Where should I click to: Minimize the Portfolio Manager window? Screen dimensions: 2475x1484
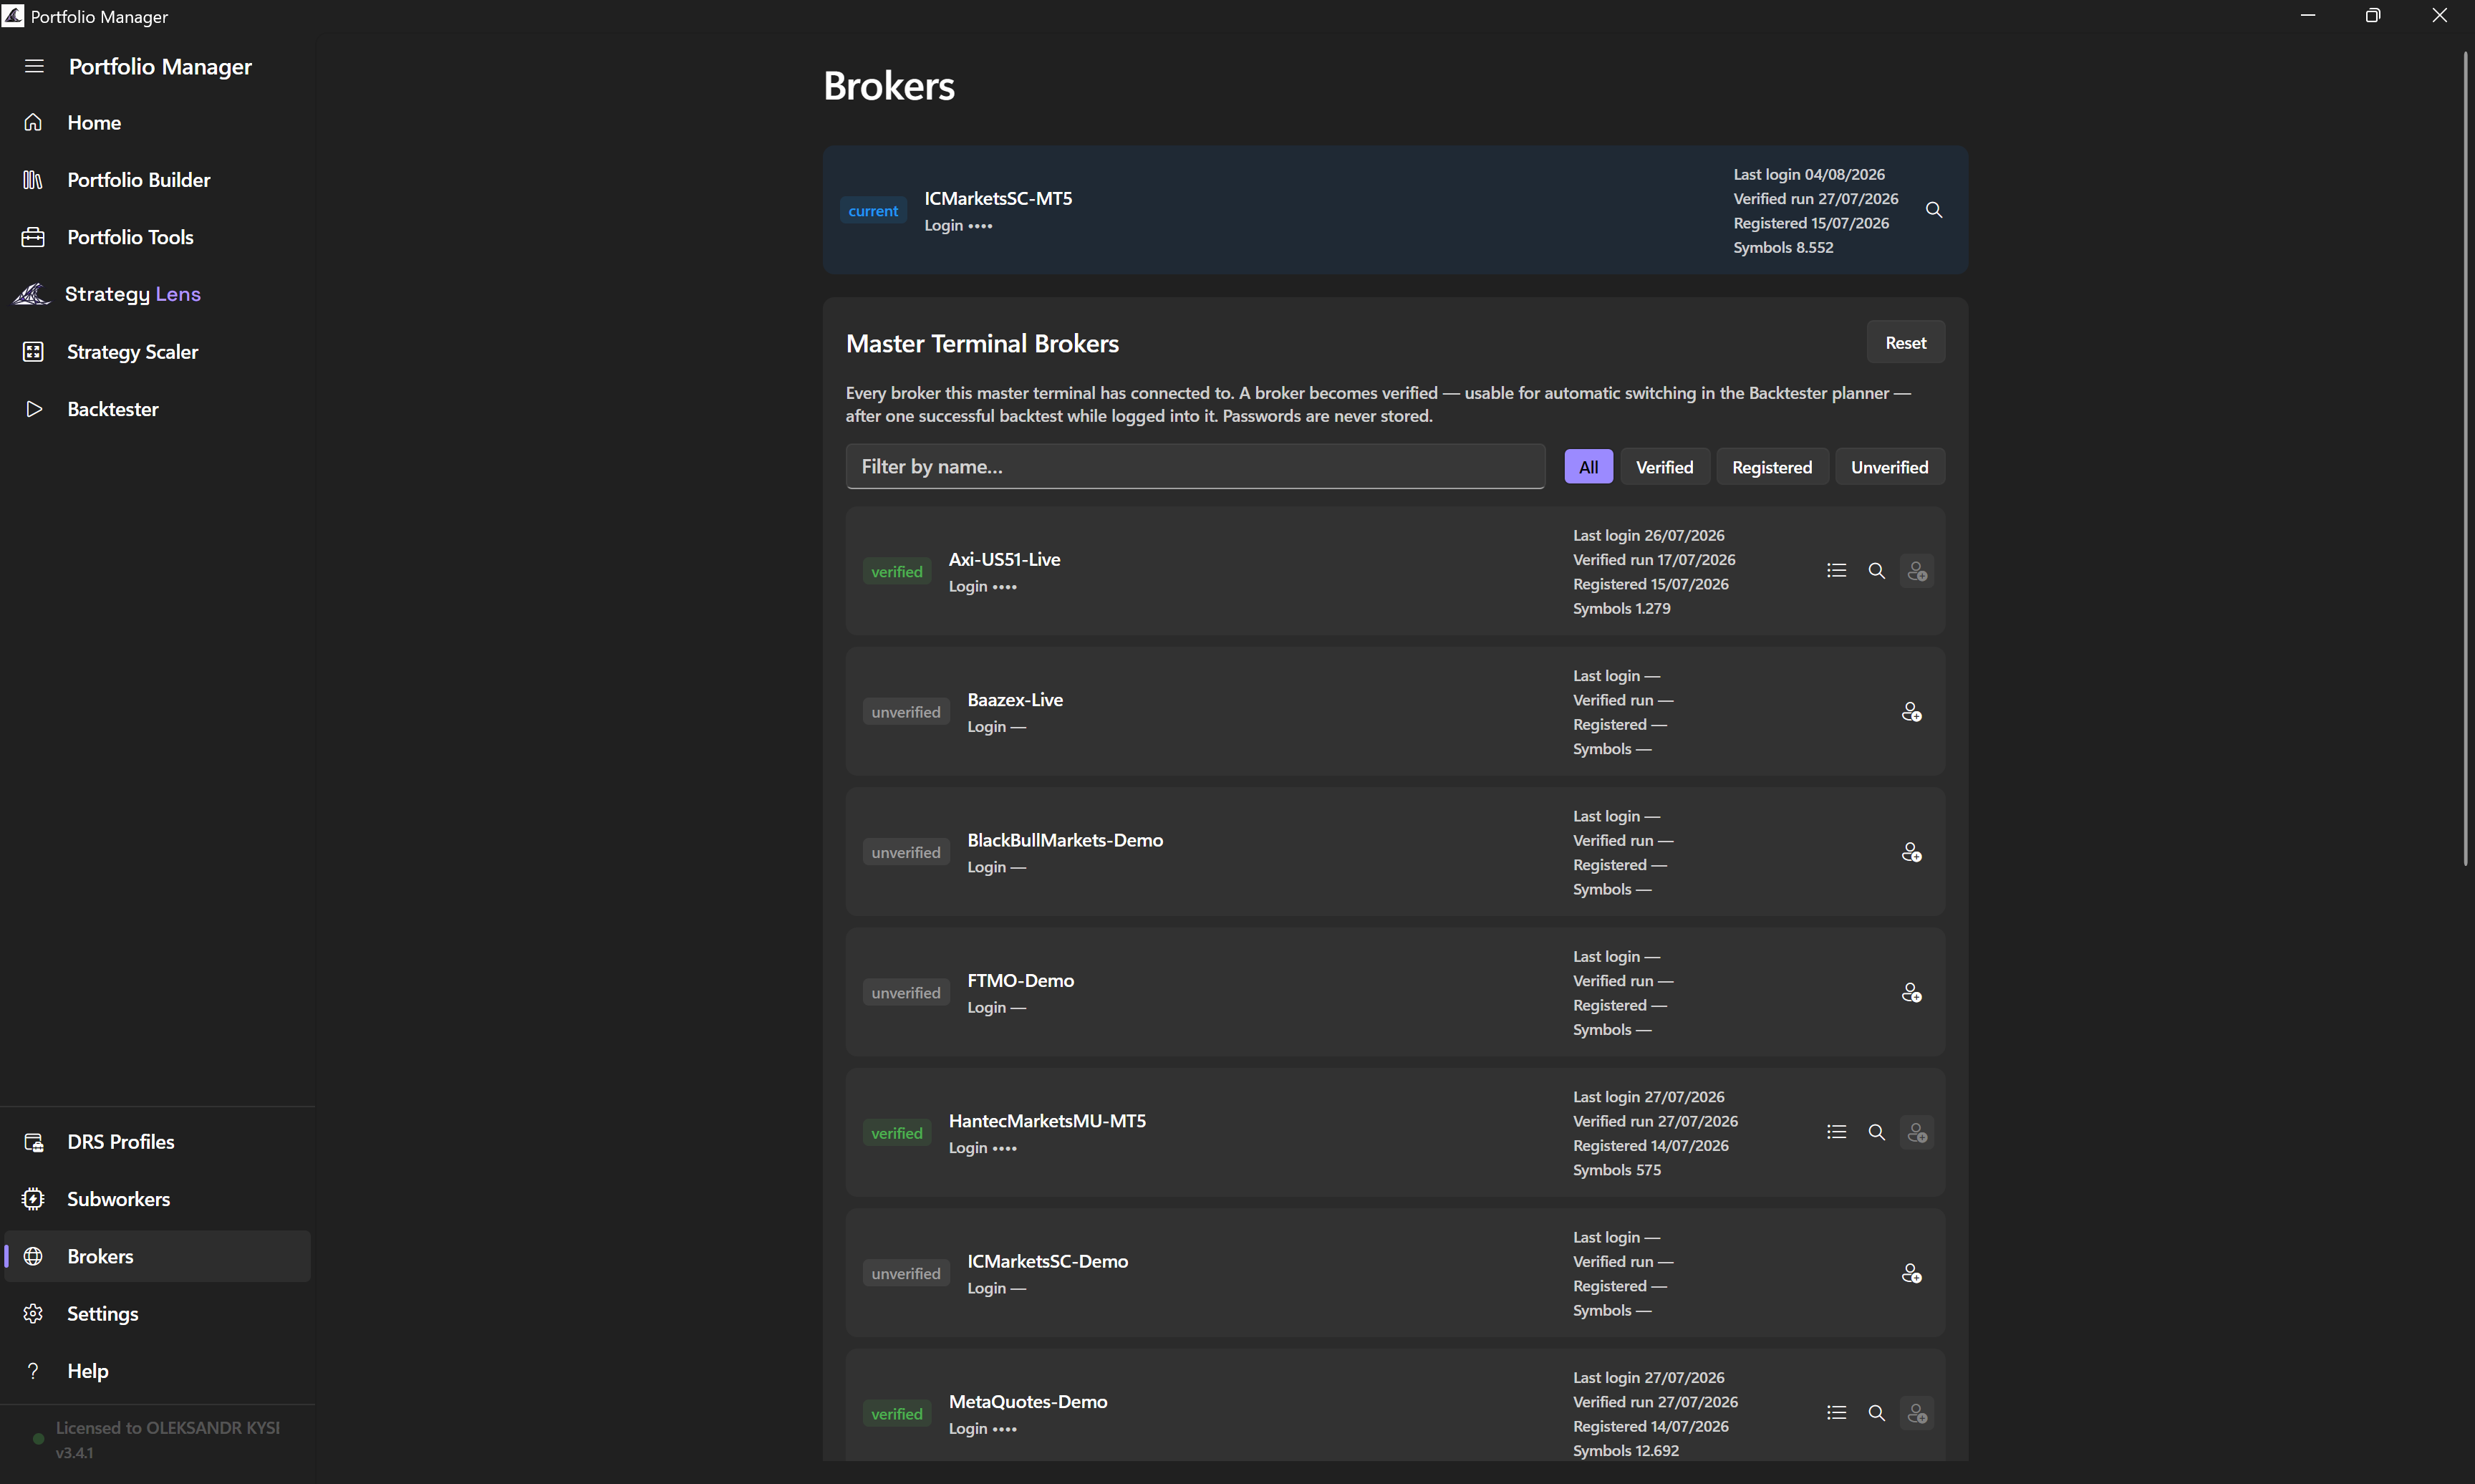click(2308, 16)
